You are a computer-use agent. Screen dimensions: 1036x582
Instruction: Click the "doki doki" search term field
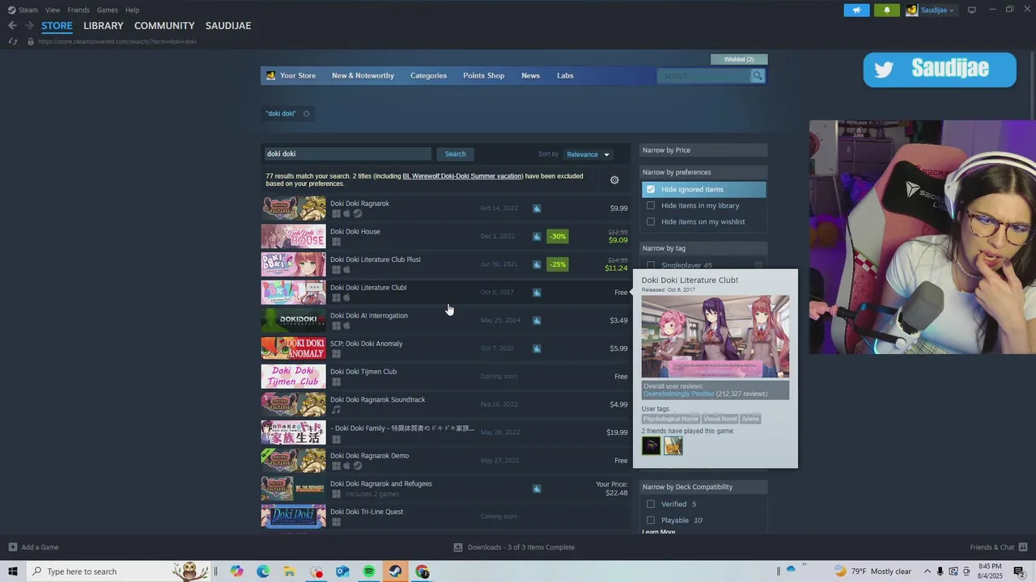(x=347, y=154)
